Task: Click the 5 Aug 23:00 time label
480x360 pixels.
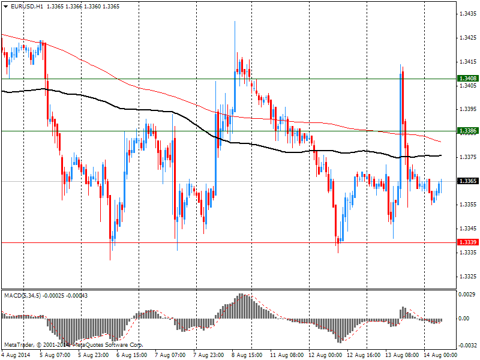Action: [x=94, y=355]
